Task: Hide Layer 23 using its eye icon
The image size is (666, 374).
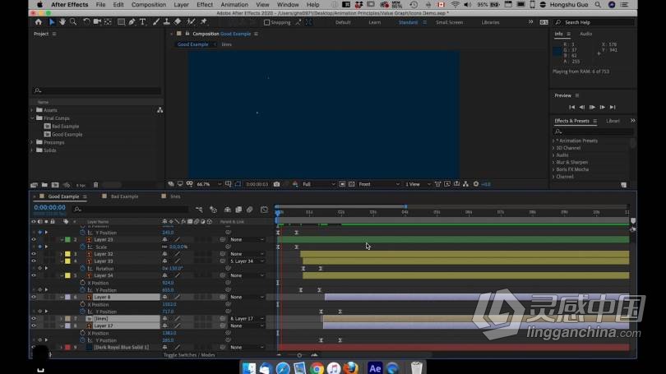Action: point(34,239)
